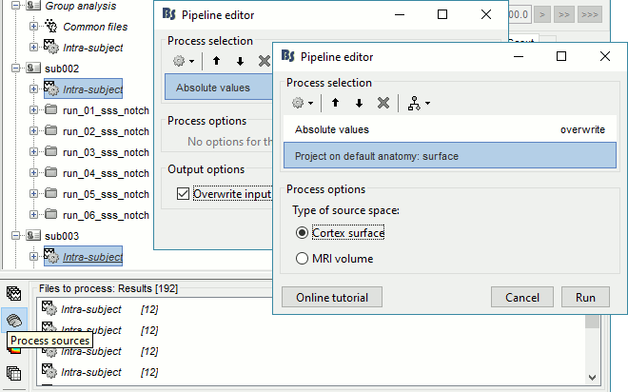Move the selected process up in front editor

[335, 103]
